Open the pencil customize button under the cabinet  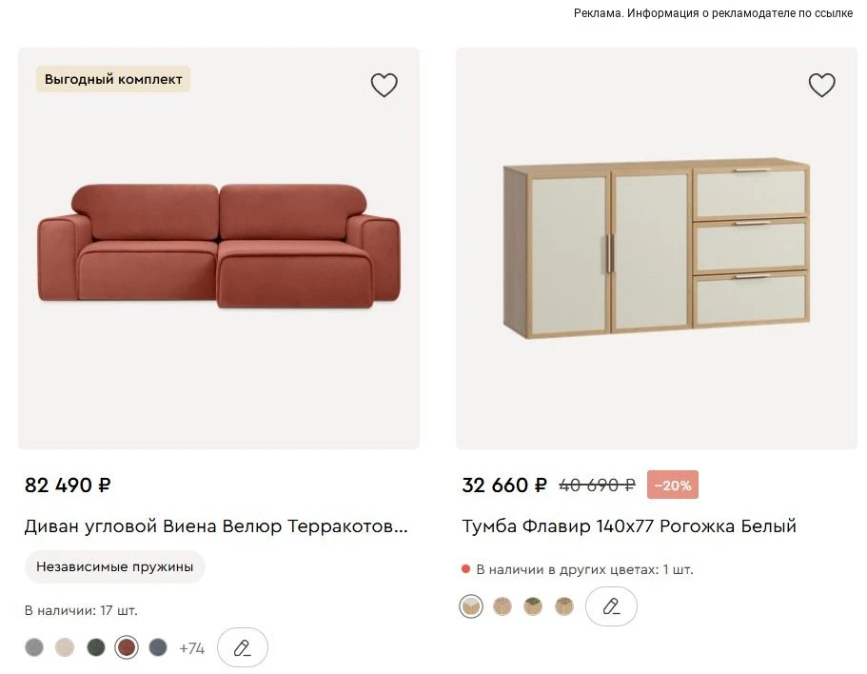tap(611, 606)
